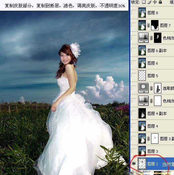Click the 图层 6 副本 thumbnail
The image size is (174, 175).
click(142, 50)
